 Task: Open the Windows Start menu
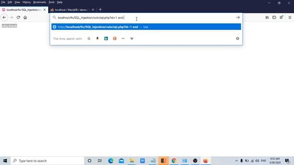click(x=5, y=161)
